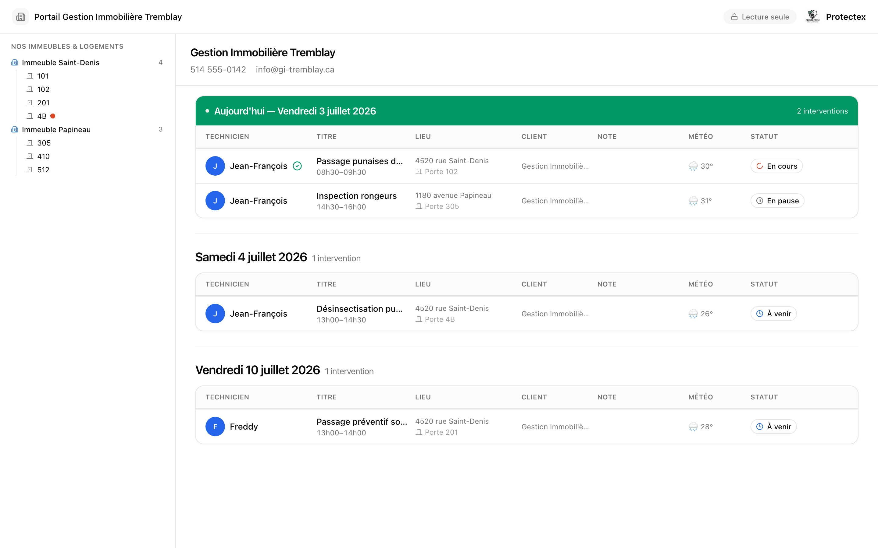Open unit 512 in the sidebar

(x=43, y=170)
